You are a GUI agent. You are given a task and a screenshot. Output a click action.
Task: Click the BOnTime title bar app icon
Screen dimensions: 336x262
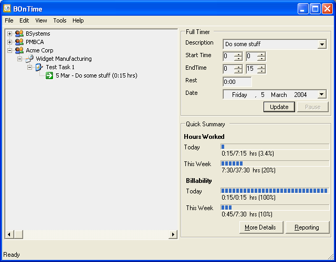(x=7, y=8)
